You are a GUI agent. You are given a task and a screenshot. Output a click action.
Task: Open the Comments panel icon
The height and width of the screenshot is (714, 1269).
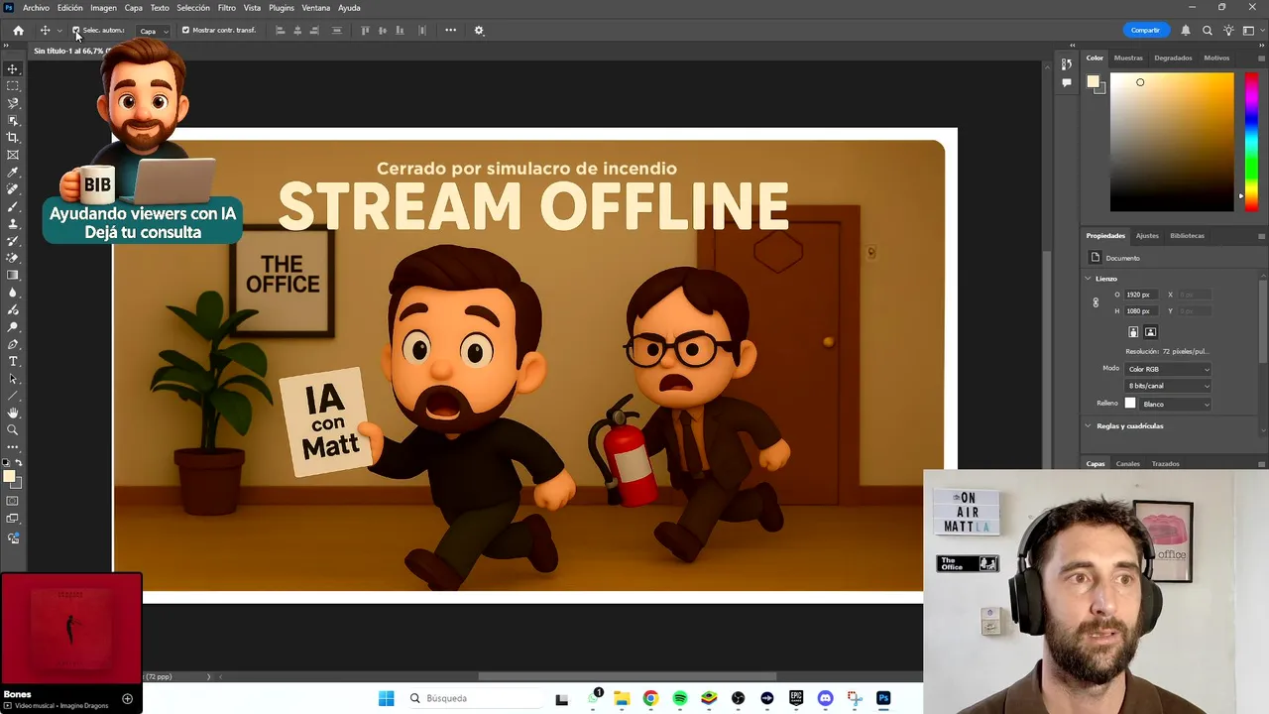click(x=1067, y=82)
